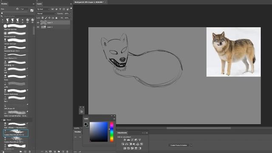Screen dimensions: 272x153
Task: Open the layer Opacity slider dropdown
Action: point(71,13)
